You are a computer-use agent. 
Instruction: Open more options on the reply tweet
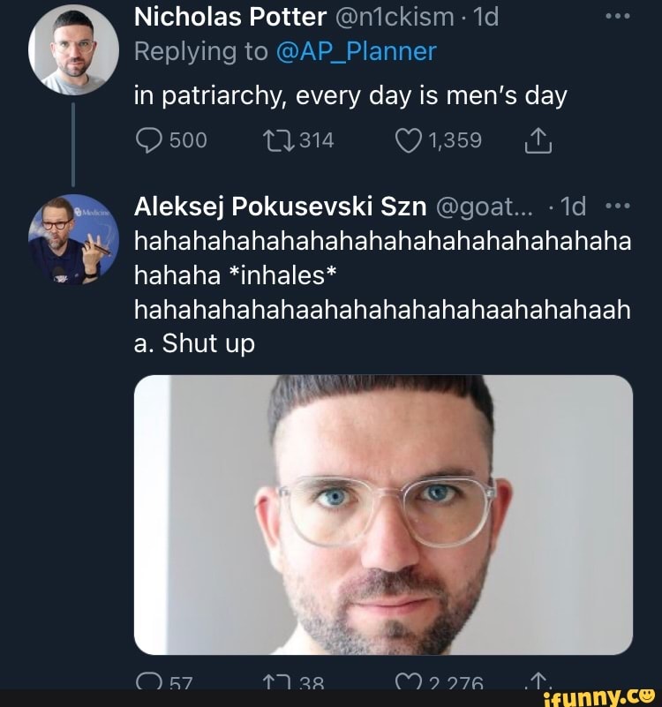point(615,207)
